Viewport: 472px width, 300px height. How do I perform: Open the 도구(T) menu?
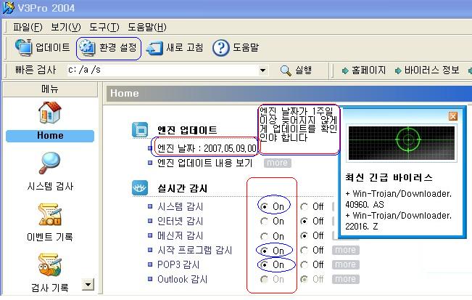pyautogui.click(x=104, y=28)
